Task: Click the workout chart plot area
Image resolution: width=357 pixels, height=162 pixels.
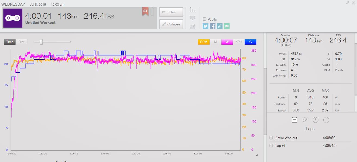Action: [x=126, y=100]
